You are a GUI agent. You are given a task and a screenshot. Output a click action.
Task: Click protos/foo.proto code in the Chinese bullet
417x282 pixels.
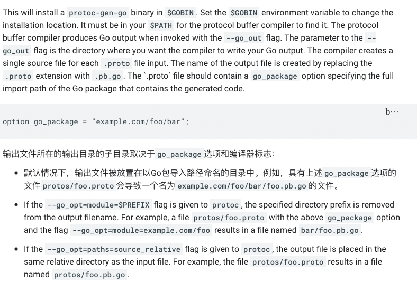78,186
